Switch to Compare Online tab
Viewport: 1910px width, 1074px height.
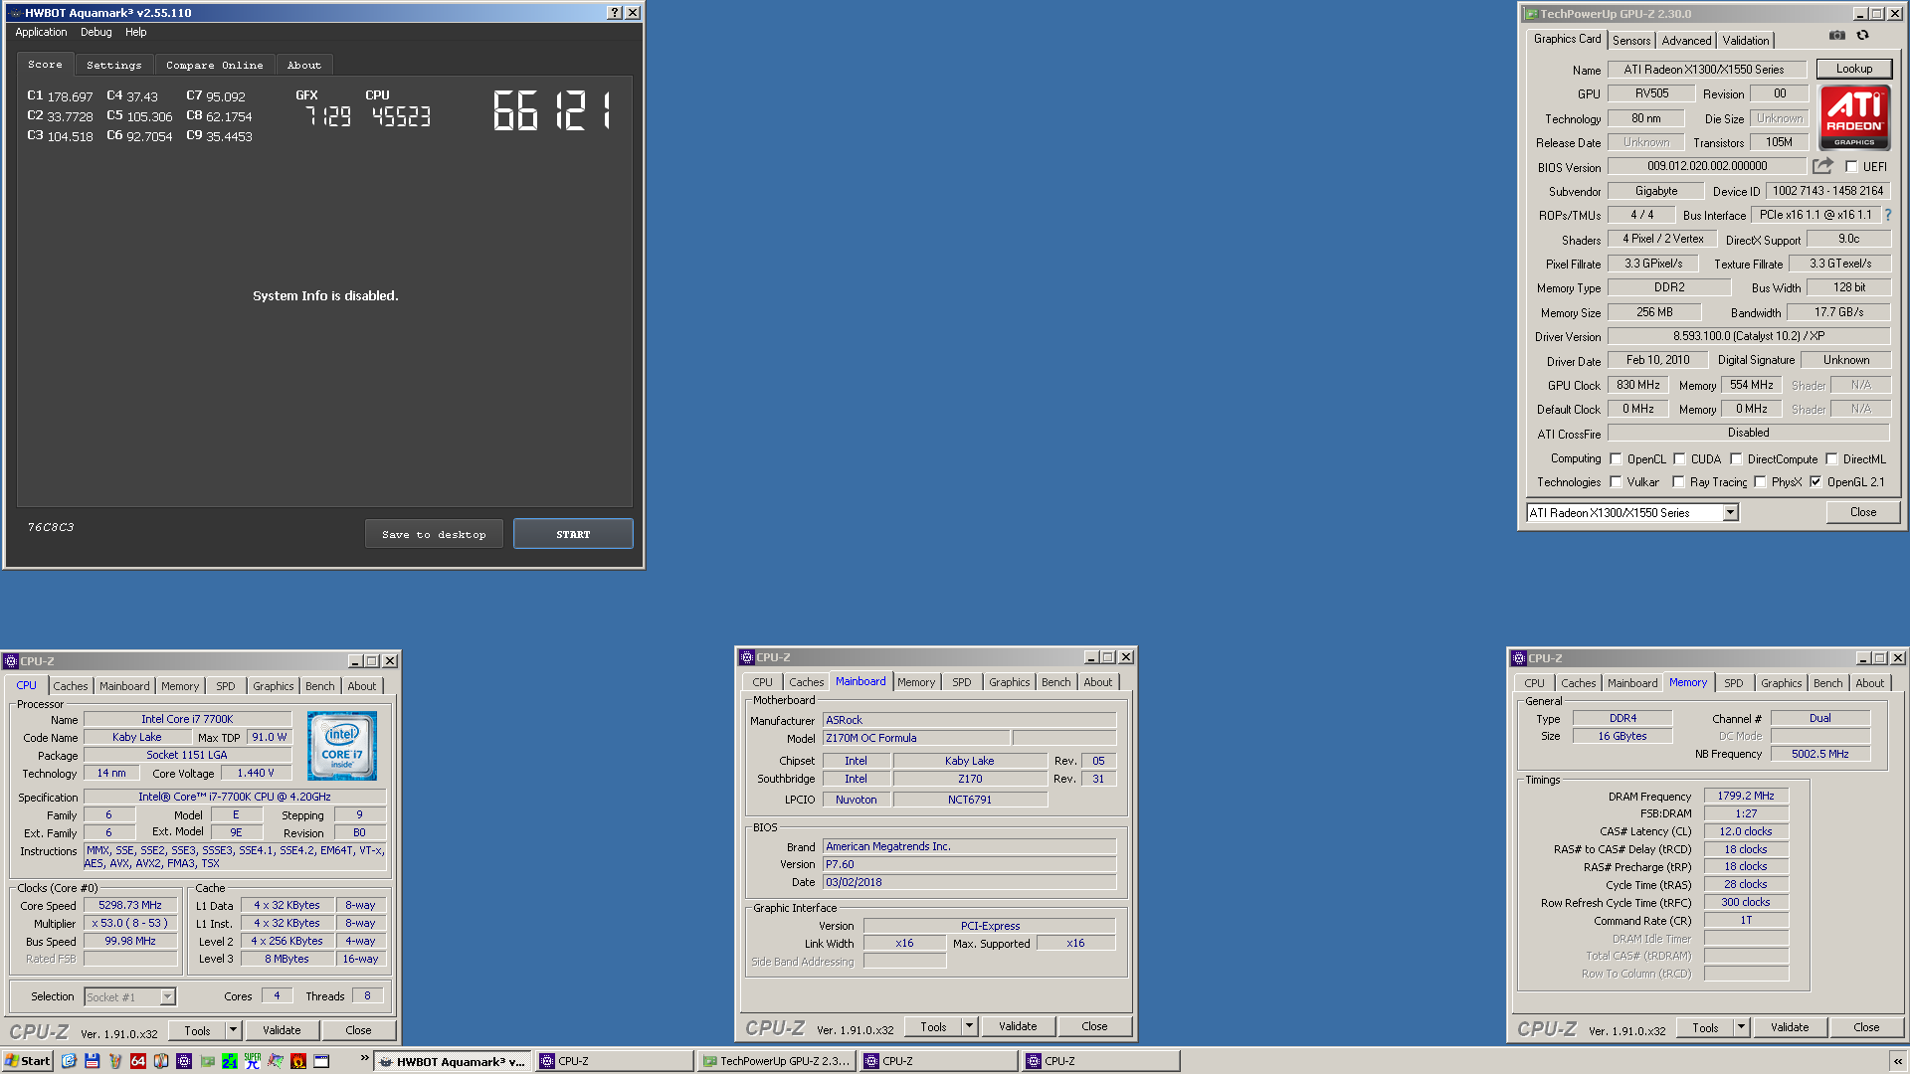click(x=215, y=65)
